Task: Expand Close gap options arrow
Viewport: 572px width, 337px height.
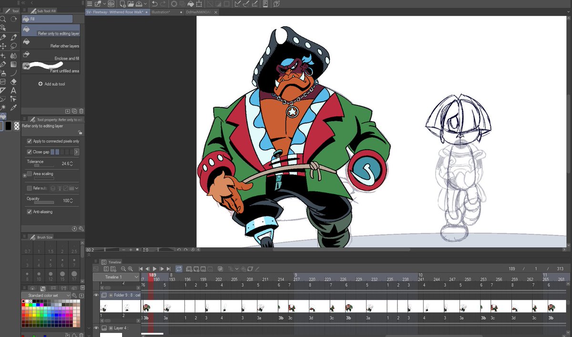Action: tap(76, 152)
